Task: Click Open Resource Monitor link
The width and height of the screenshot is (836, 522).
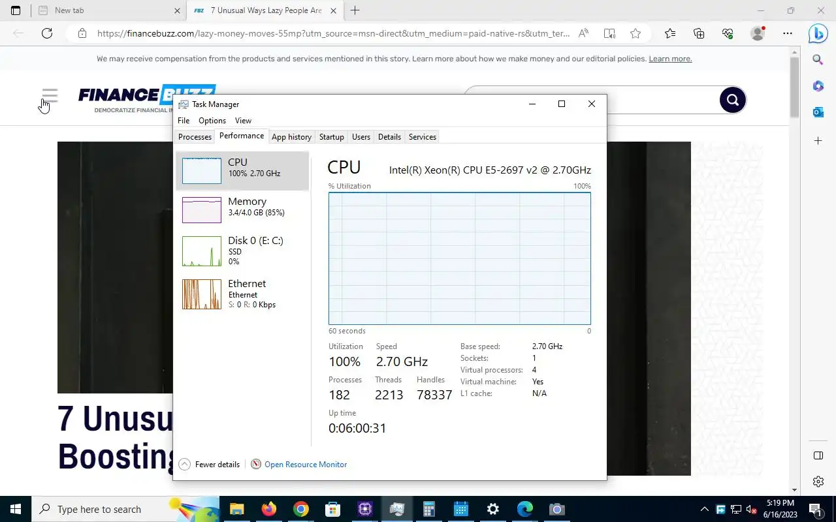Action: pos(306,465)
